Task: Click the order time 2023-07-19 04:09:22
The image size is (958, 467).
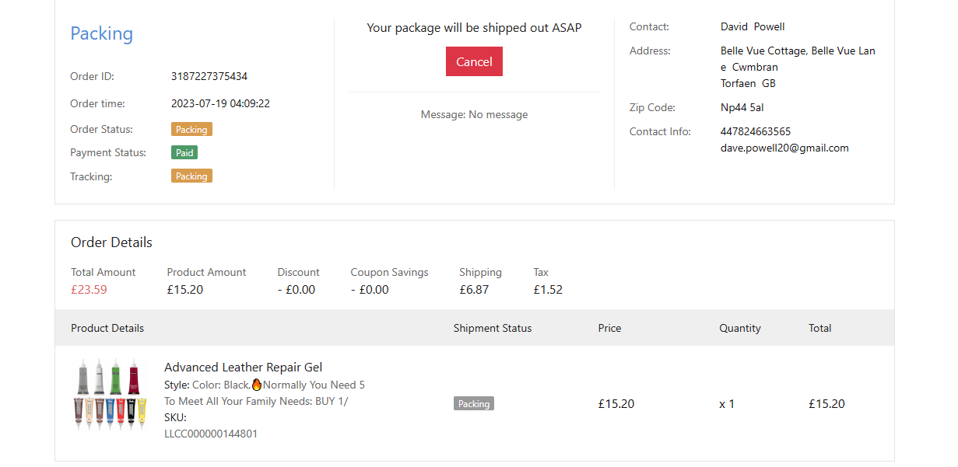Action: point(220,103)
